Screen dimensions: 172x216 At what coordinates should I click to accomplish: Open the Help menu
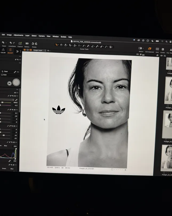tap(70, 37)
